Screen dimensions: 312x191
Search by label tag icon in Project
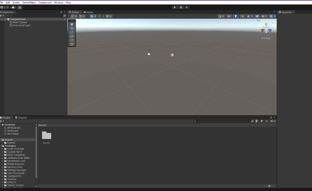click(261, 121)
